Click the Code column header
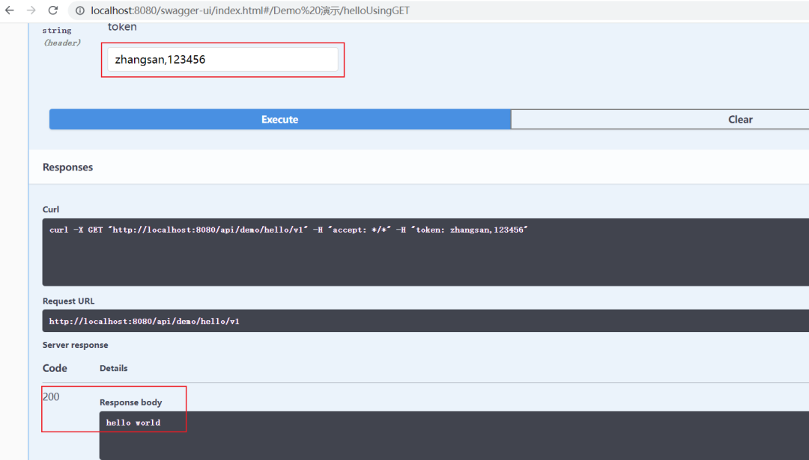809x460 pixels. coord(55,368)
